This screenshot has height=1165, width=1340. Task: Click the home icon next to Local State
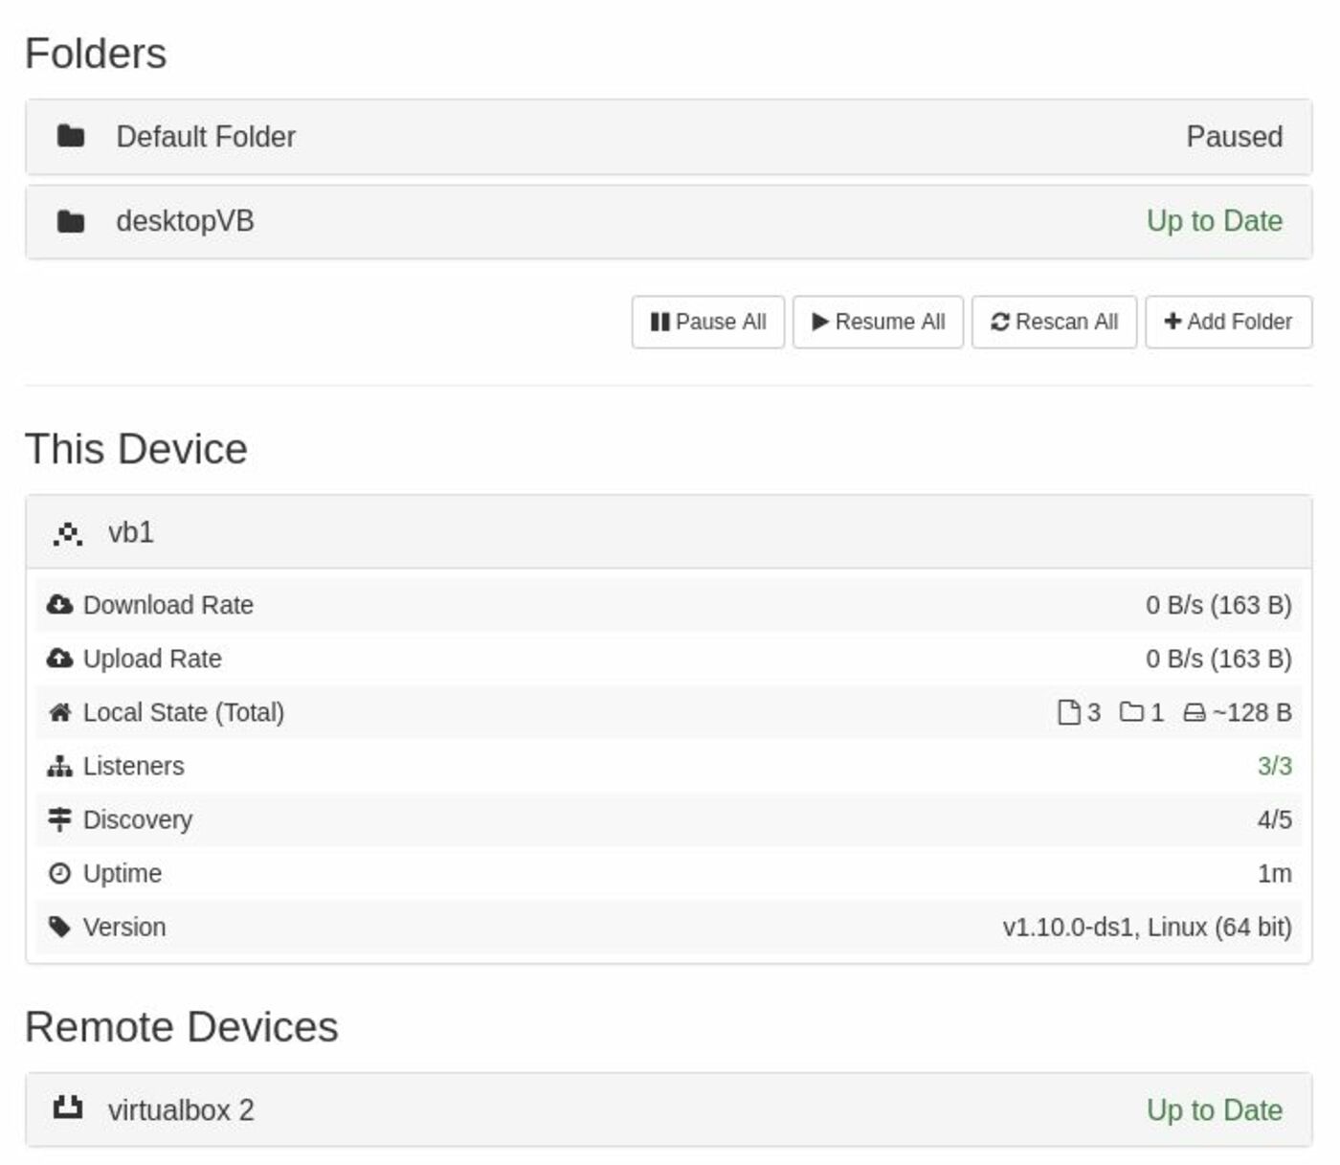pyautogui.click(x=59, y=711)
